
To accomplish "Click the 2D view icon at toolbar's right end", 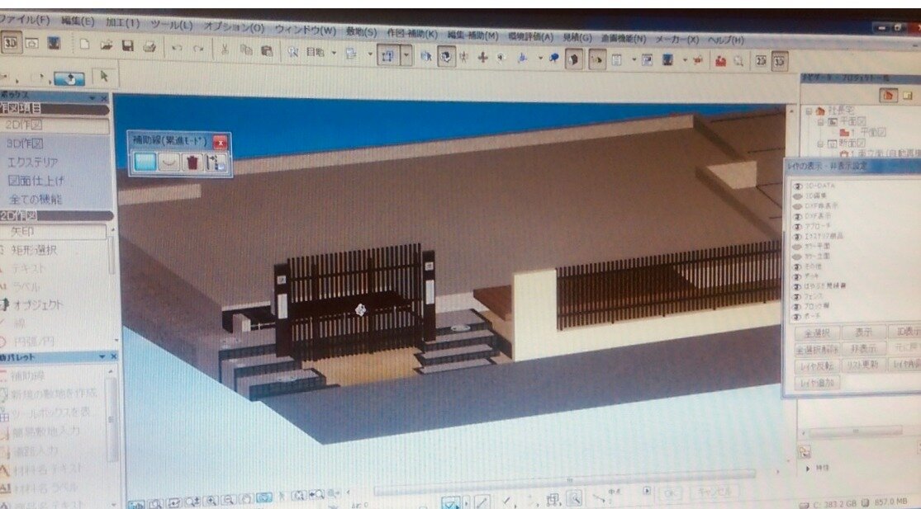I will tap(761, 60).
